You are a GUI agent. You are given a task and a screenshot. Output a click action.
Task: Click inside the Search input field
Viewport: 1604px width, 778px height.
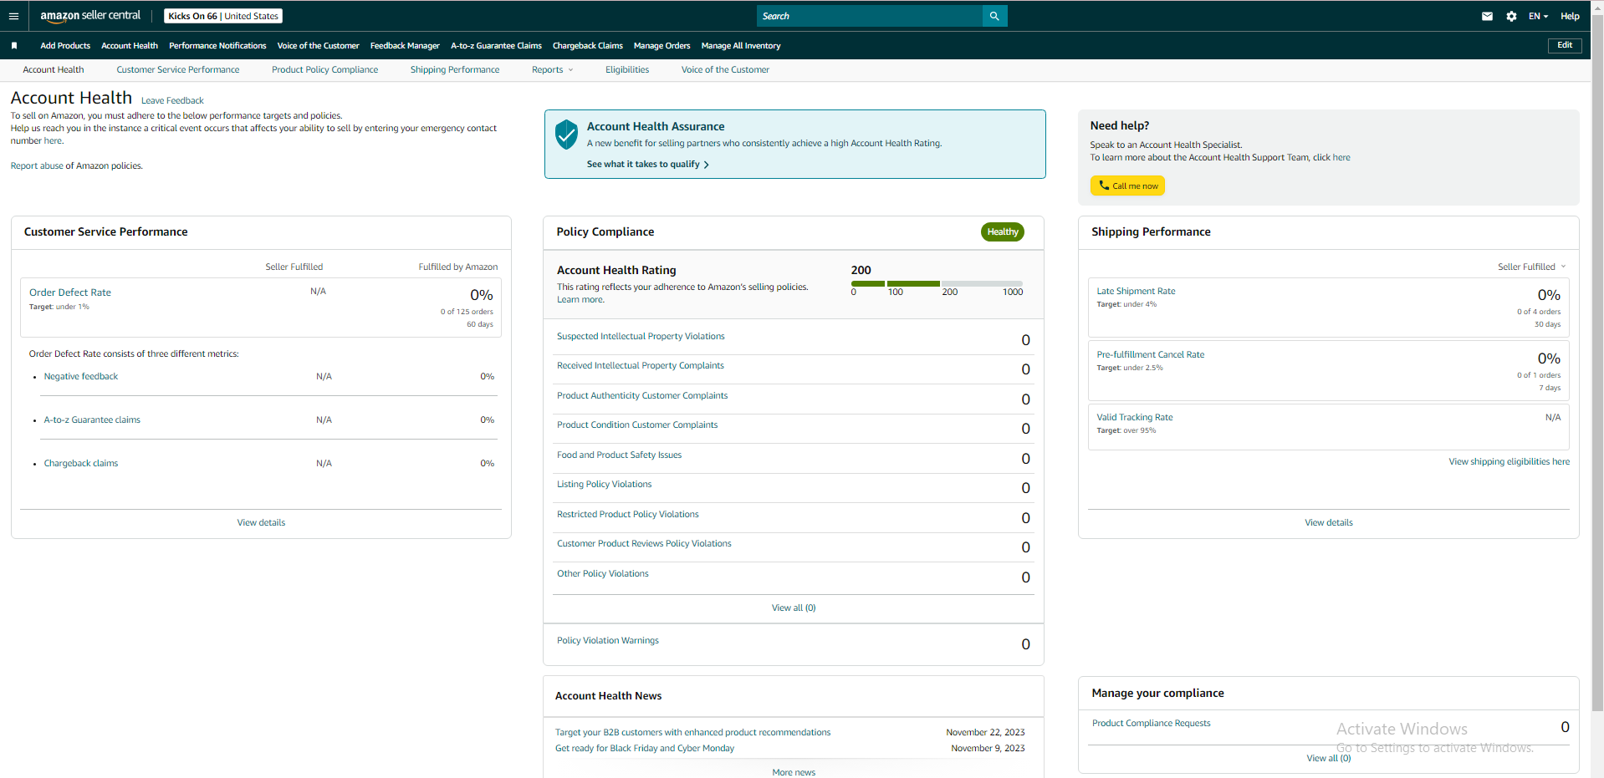(x=870, y=16)
